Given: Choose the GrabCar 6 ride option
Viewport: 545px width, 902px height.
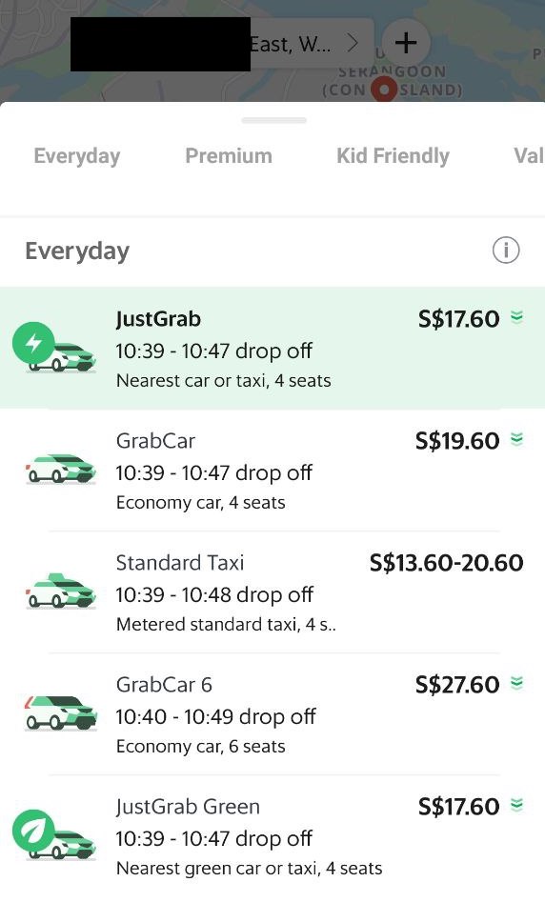Looking at the screenshot, I should 272,714.
